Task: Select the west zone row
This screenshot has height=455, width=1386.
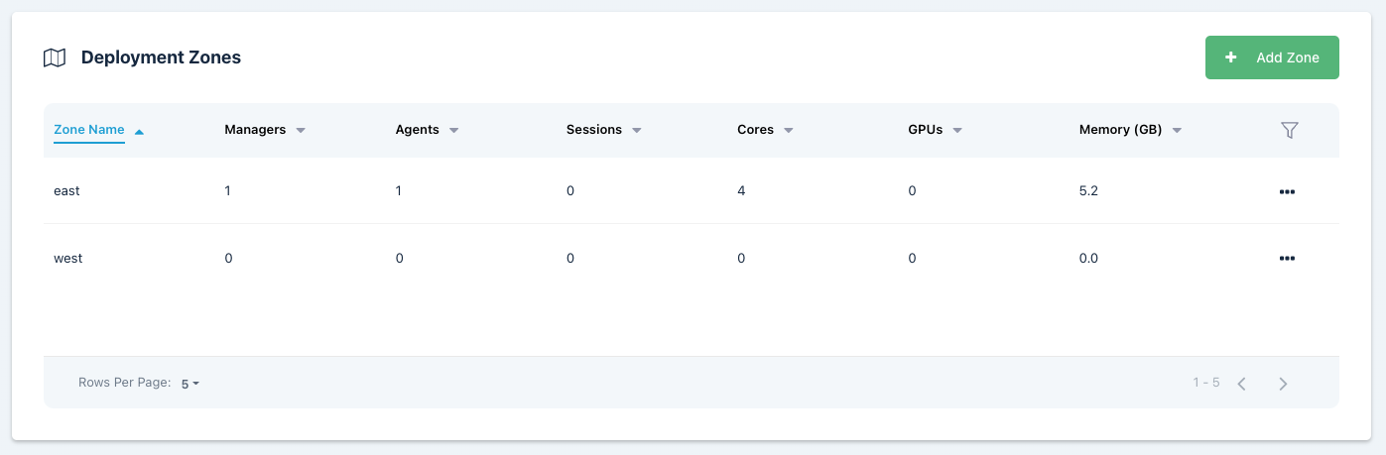Action: [x=68, y=259]
